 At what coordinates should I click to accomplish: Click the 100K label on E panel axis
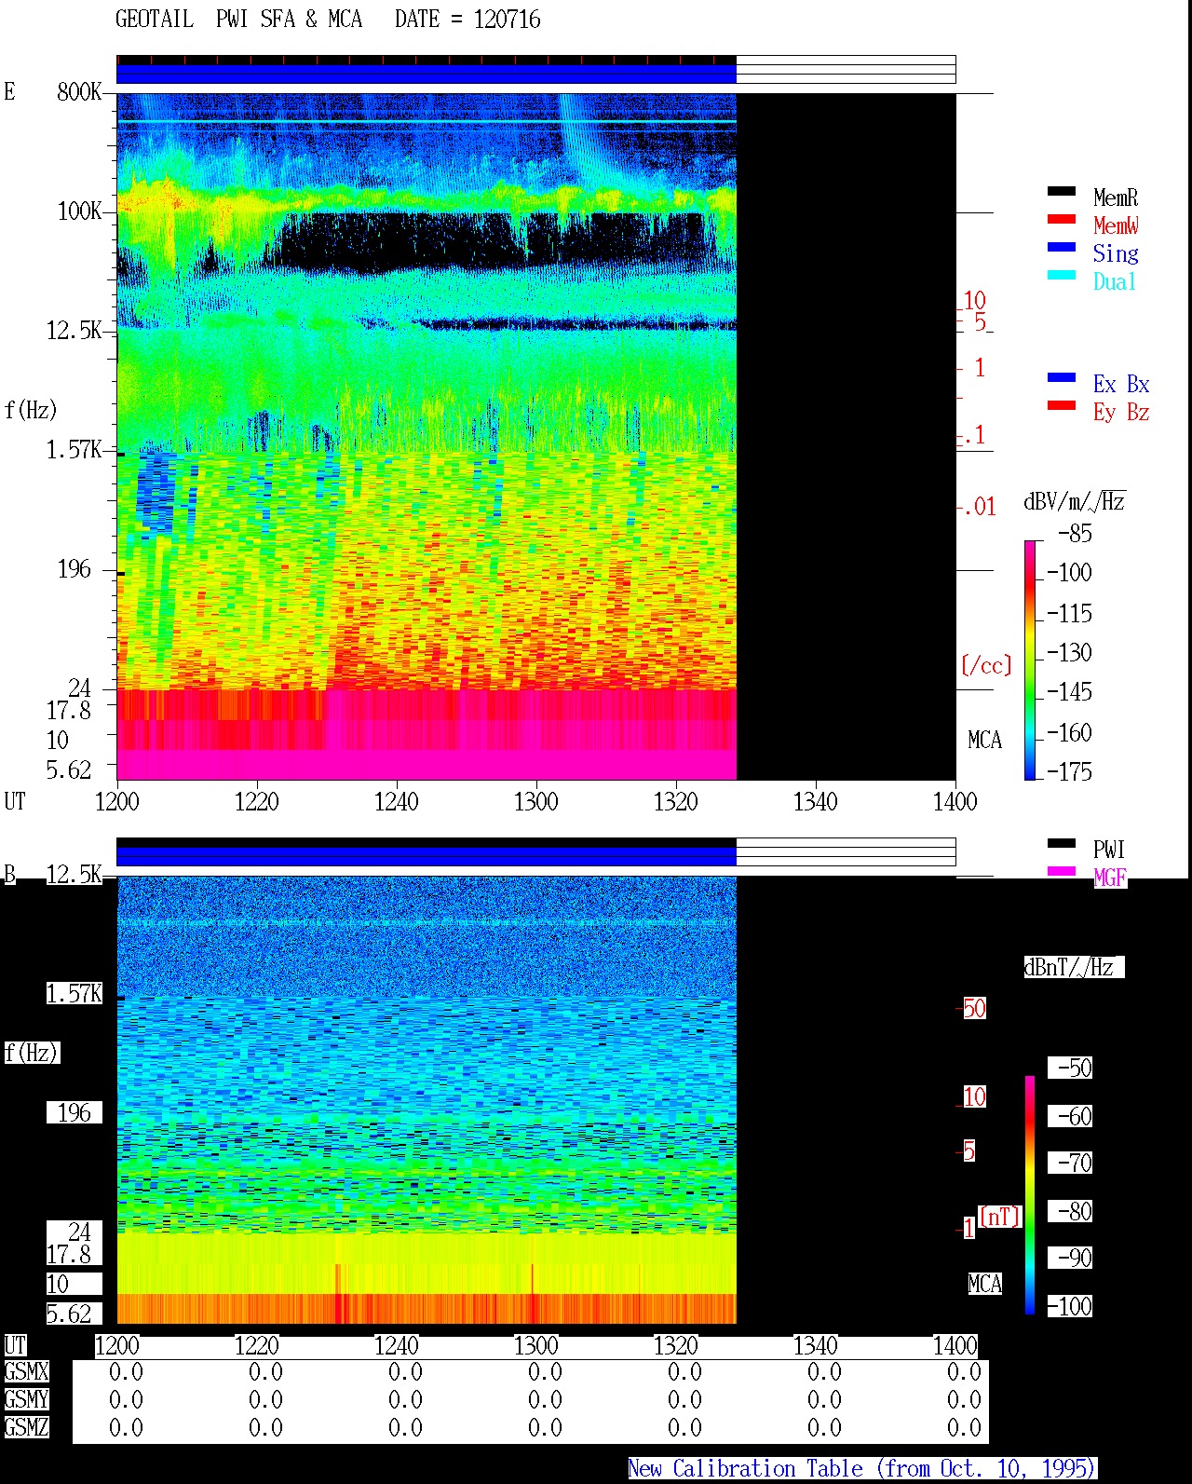(79, 211)
